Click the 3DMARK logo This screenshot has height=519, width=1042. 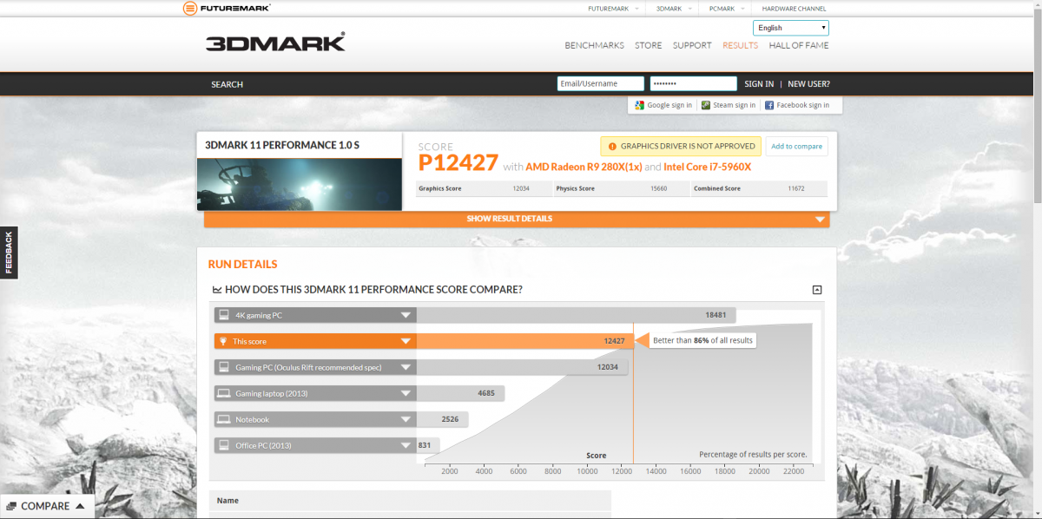[x=275, y=43]
